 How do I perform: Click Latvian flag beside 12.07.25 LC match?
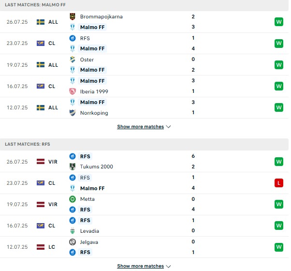(x=41, y=247)
